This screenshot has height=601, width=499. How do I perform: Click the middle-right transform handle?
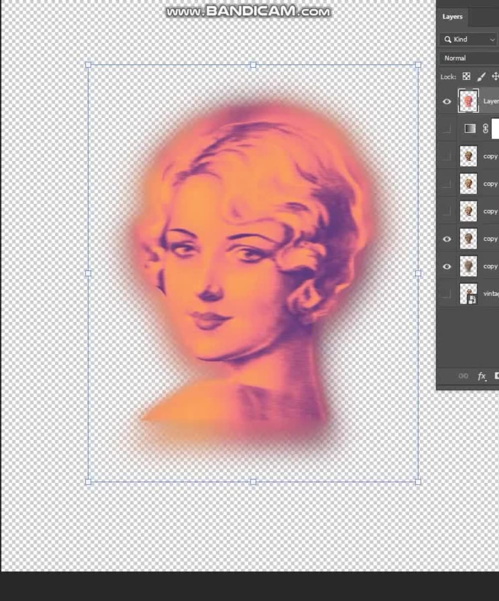(418, 273)
